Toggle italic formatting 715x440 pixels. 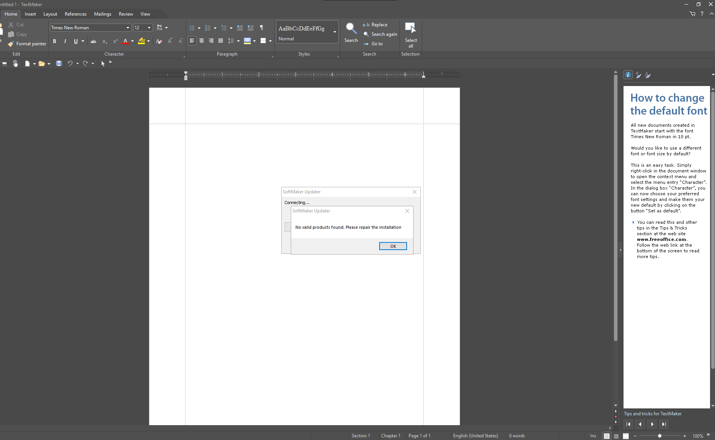(x=65, y=41)
